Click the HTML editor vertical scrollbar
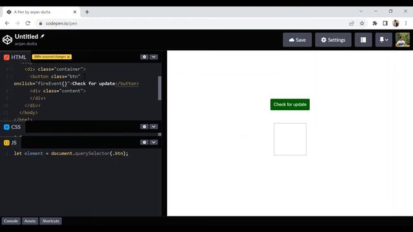Screen dimensions: 413x232 [x=159, y=88]
